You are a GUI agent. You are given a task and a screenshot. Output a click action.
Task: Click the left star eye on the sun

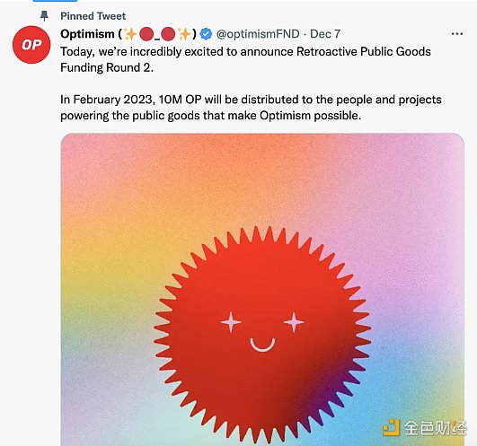[231, 322]
